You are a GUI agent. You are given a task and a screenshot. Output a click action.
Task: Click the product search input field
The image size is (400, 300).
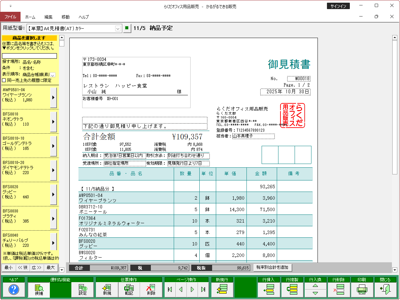pyautogui.click(x=30, y=56)
